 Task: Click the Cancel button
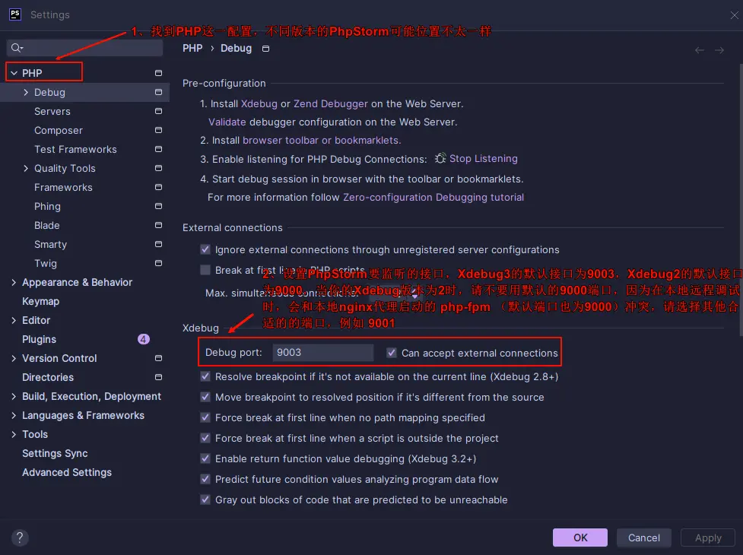(643, 538)
